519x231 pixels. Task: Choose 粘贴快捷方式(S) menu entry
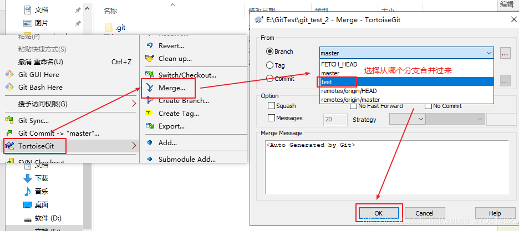pyautogui.click(x=42, y=49)
